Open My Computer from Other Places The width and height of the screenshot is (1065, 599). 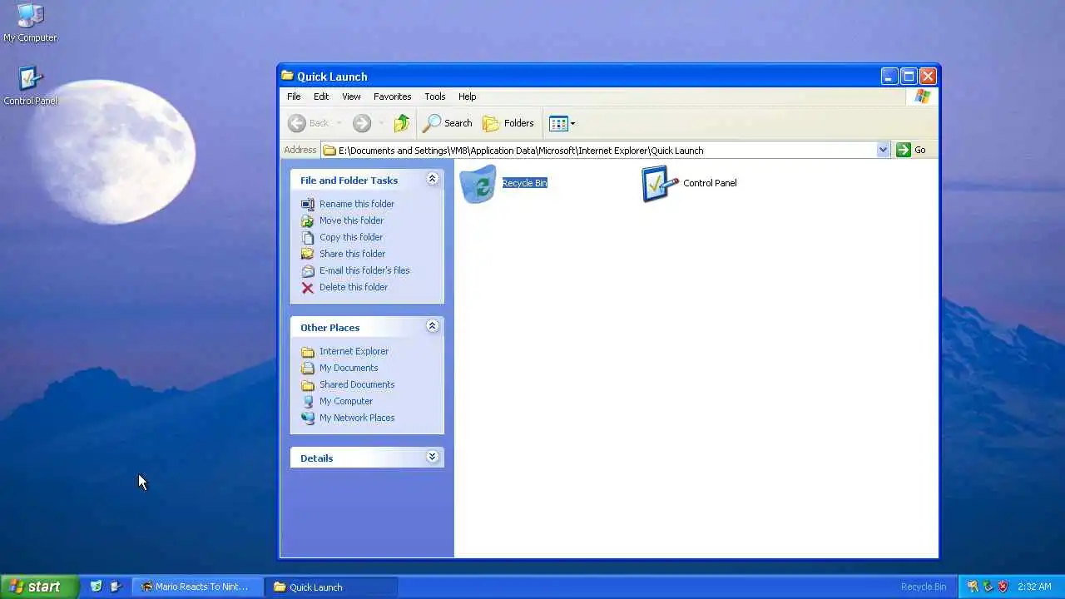tap(337, 401)
